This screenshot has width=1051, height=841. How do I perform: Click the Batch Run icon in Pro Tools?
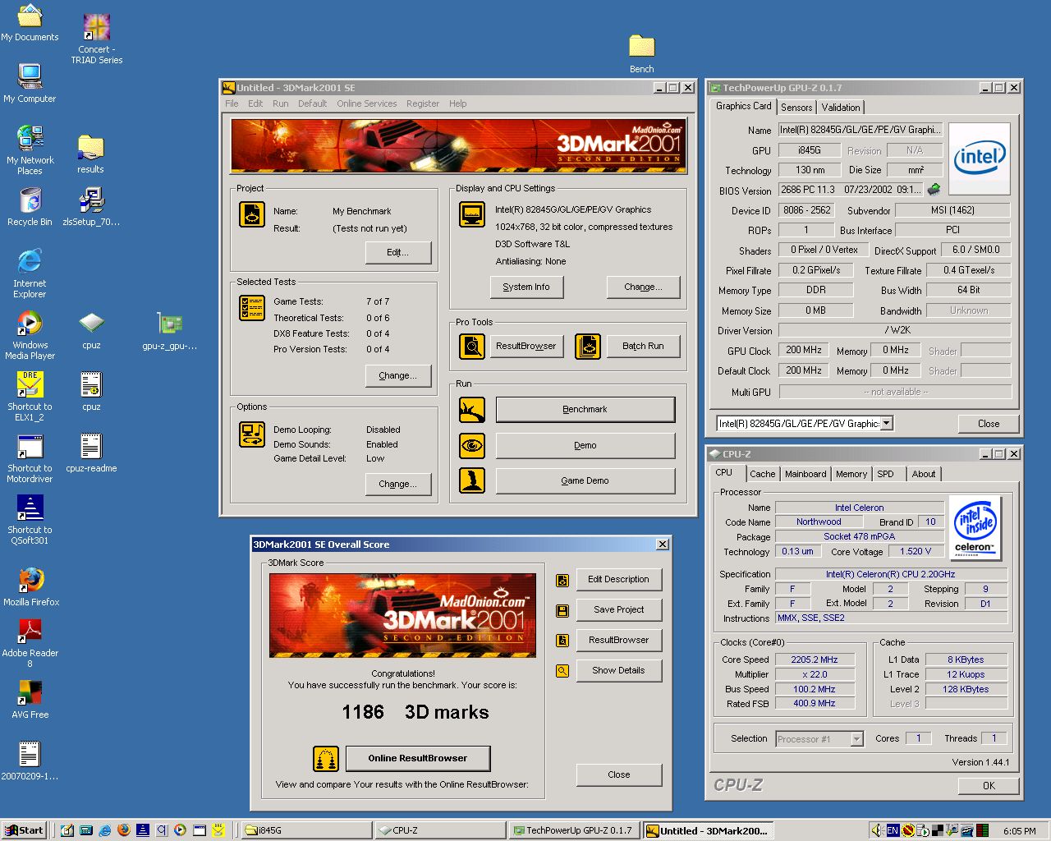pyautogui.click(x=588, y=347)
